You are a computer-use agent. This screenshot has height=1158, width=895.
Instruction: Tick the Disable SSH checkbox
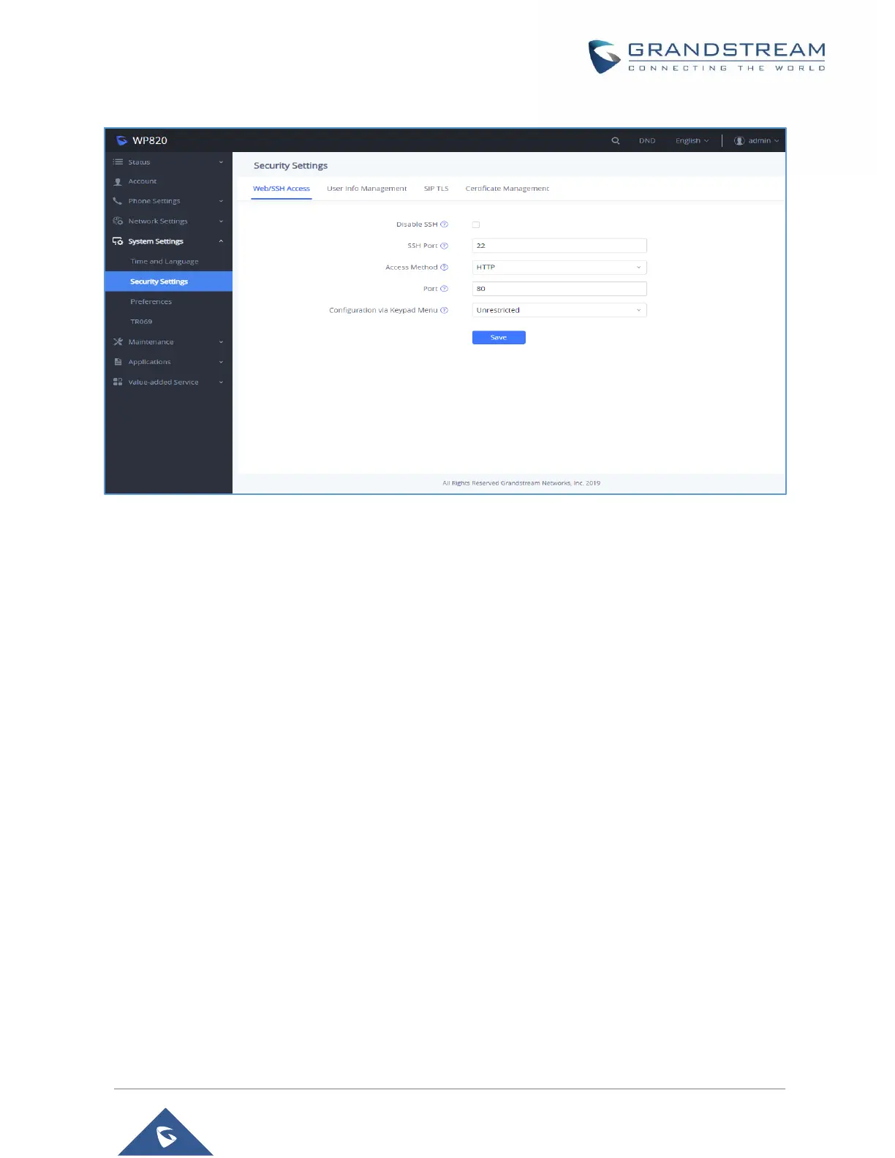tap(476, 224)
